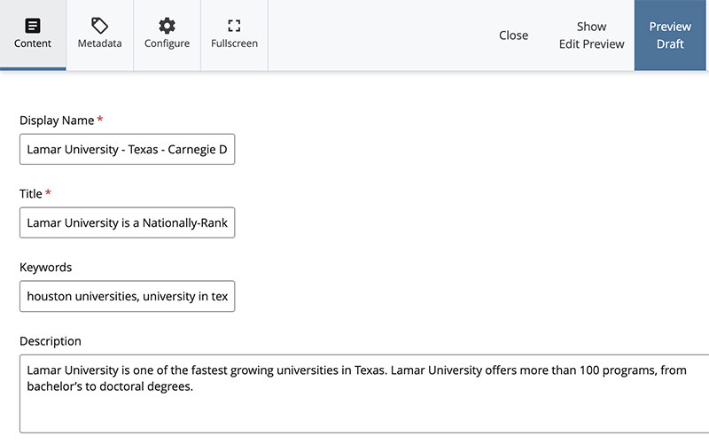Click the "Description" field label
The image size is (709, 444).
pos(50,341)
